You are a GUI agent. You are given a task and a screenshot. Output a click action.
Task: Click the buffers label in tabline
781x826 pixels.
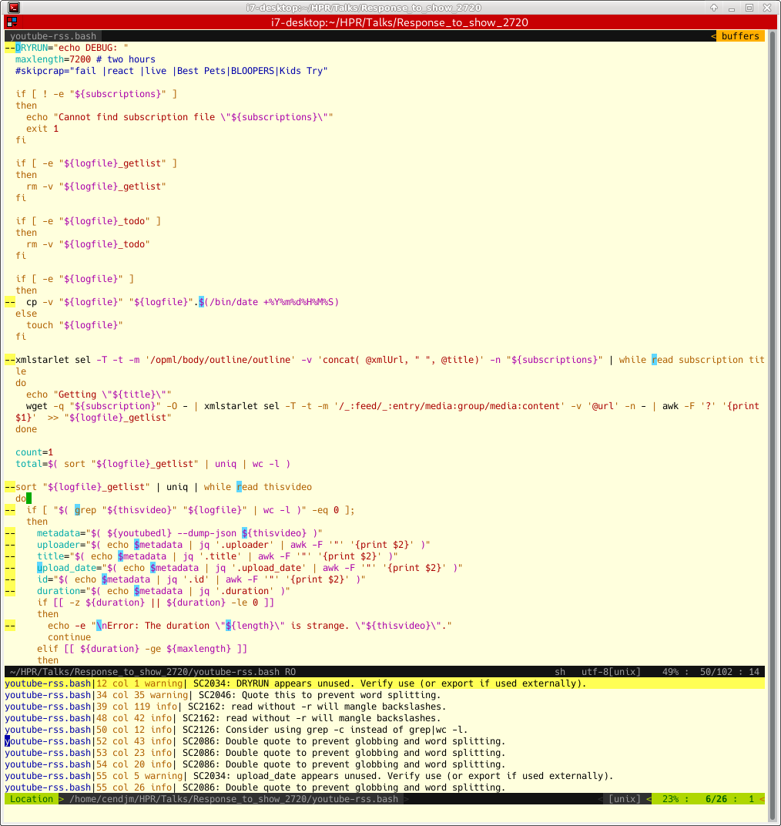[x=740, y=36]
